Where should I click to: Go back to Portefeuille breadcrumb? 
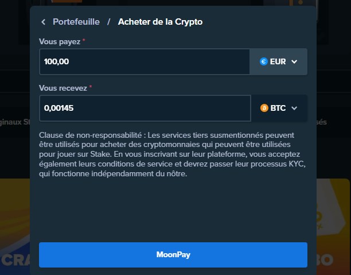click(x=76, y=22)
